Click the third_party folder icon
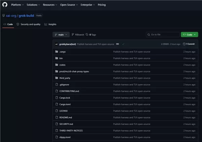The height and width of the screenshot is (142, 202). 57,78
